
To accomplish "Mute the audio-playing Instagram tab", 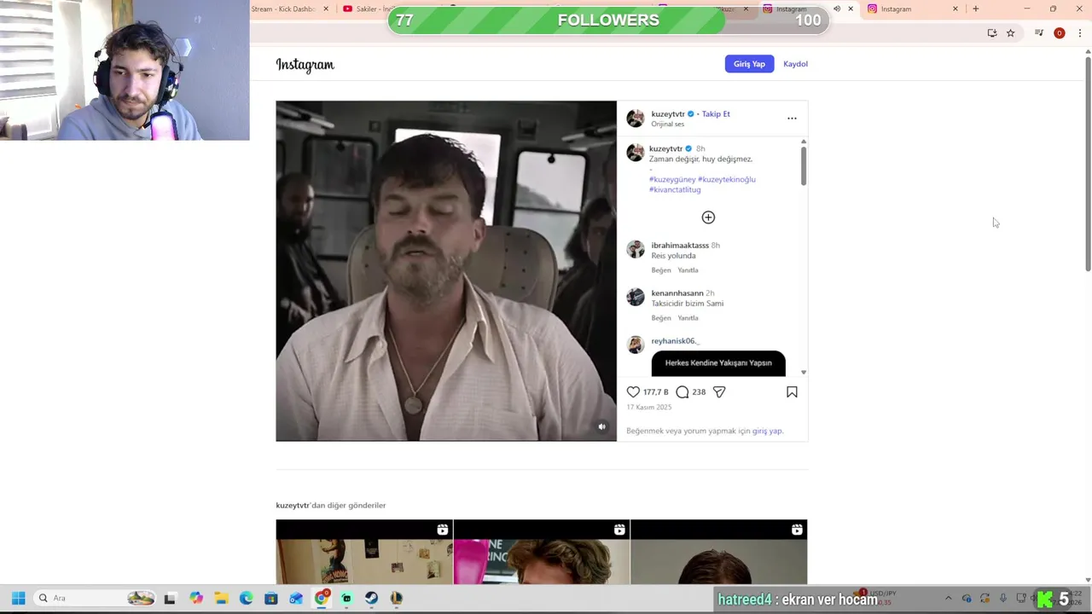I will [x=837, y=9].
